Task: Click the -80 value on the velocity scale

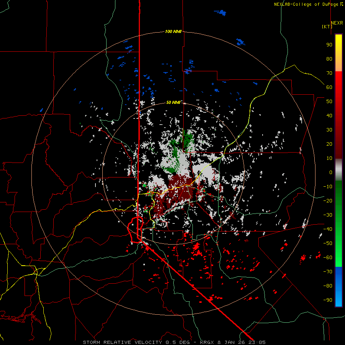Action: pyautogui.click(x=328, y=286)
